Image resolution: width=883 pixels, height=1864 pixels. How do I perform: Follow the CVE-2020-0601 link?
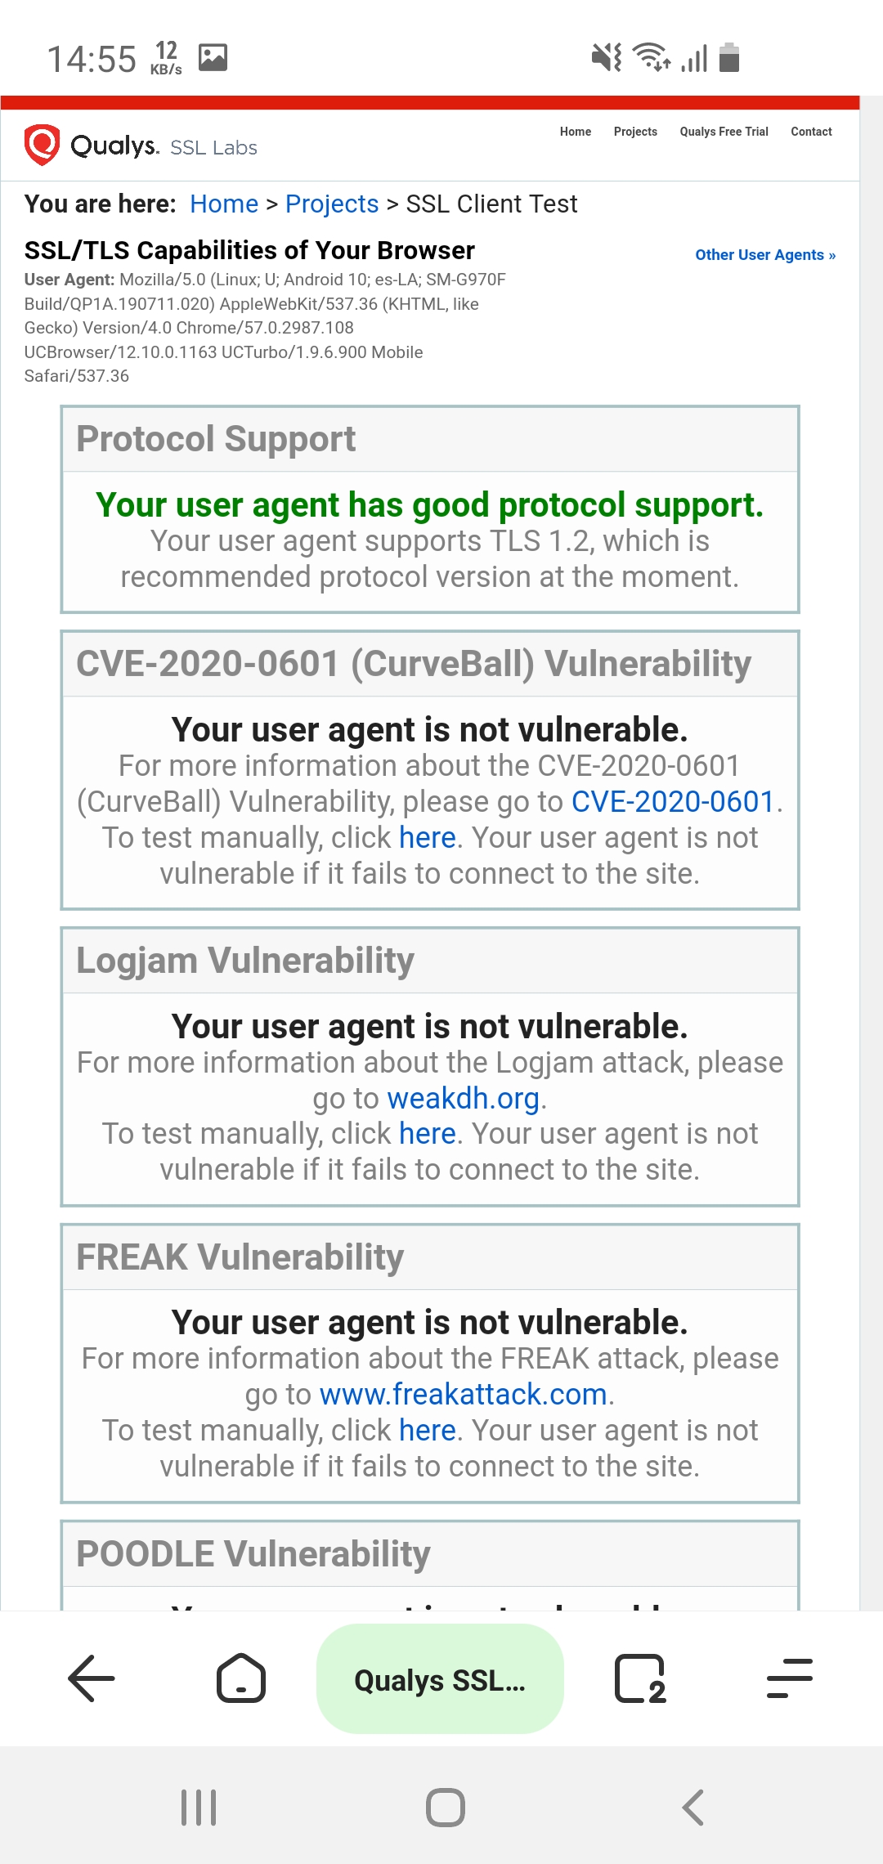tap(672, 802)
